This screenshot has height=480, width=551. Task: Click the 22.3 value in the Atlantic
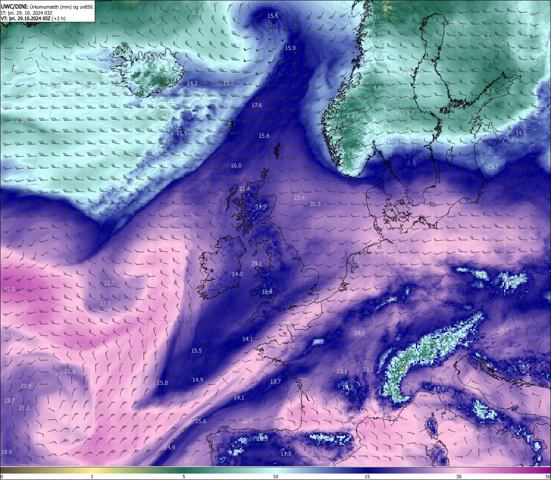click(105, 303)
